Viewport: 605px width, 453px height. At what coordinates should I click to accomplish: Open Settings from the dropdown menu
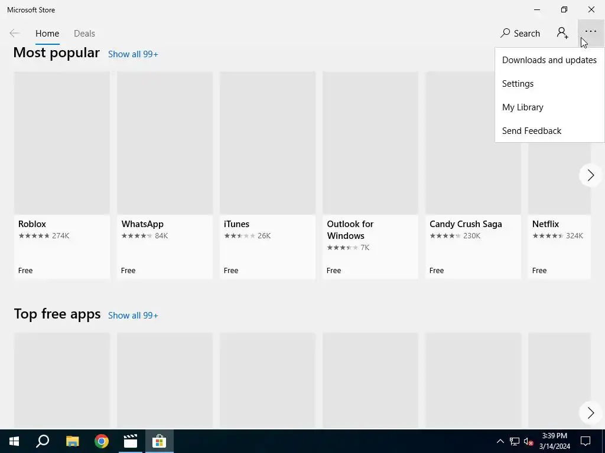coord(549,84)
